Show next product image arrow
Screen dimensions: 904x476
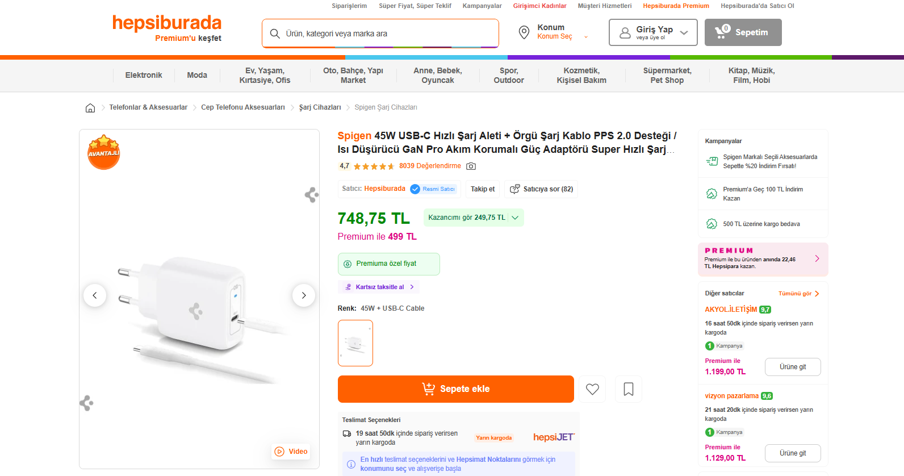click(304, 295)
